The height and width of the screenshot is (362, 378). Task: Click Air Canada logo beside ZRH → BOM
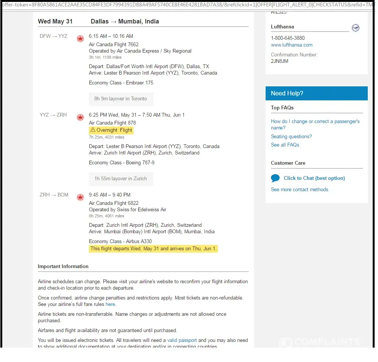coord(80,197)
